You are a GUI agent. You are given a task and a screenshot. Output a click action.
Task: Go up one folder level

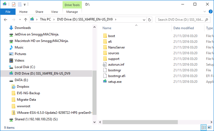26,20
